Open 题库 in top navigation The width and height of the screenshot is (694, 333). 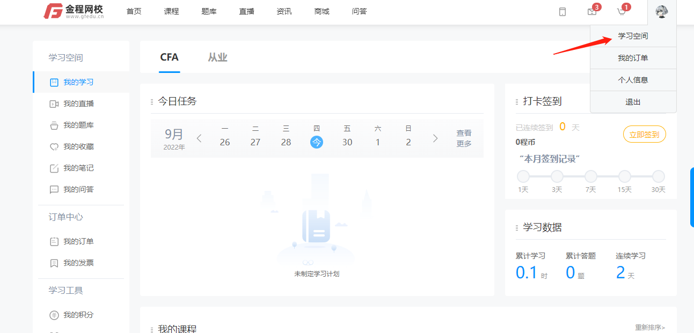pyautogui.click(x=209, y=11)
